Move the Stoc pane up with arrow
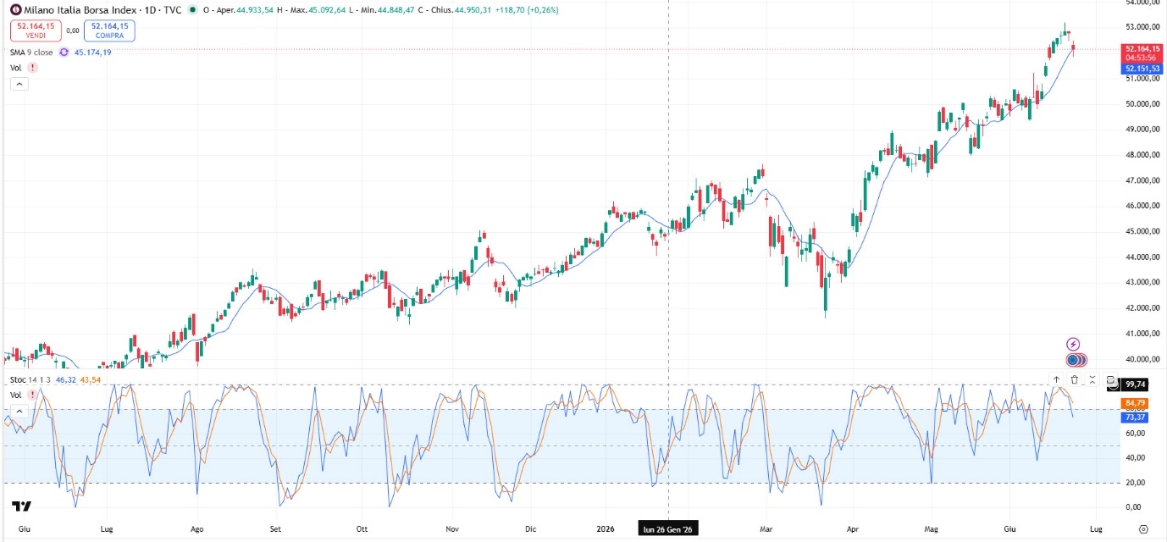The image size is (1167, 542). [1057, 380]
